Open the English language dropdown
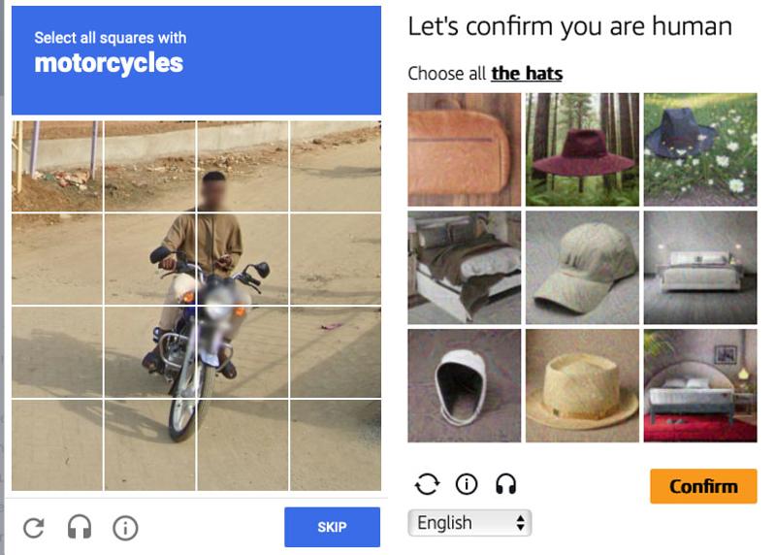This screenshot has height=555, width=776. [470, 523]
